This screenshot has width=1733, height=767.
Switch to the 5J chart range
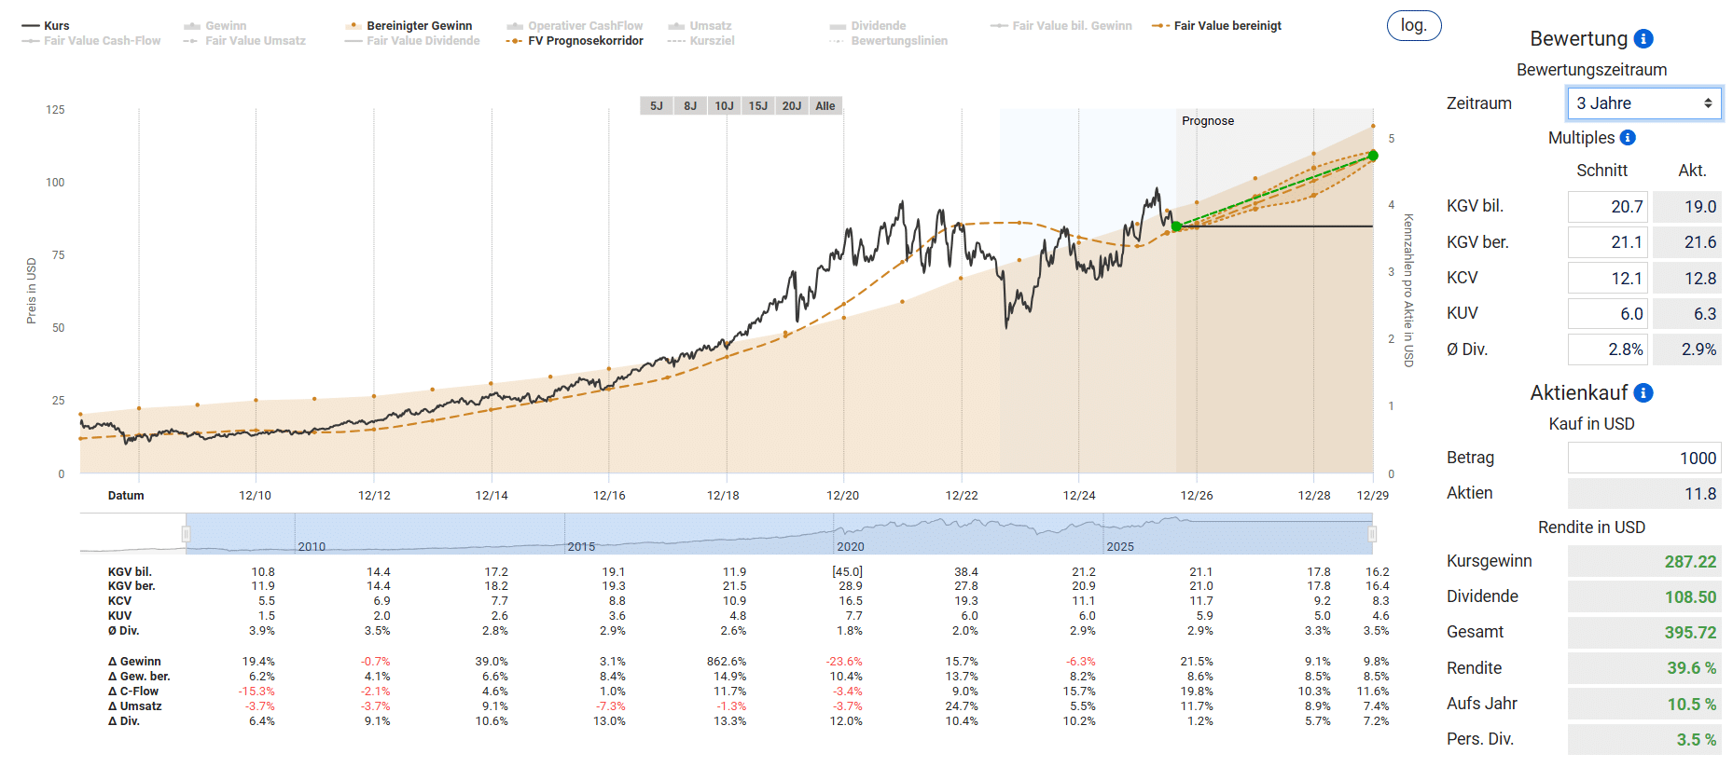(x=657, y=106)
